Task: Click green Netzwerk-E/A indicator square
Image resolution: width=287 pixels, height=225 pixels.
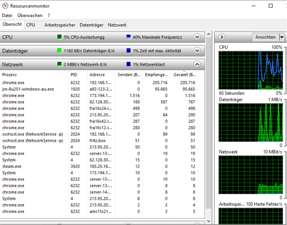Action: [59, 64]
